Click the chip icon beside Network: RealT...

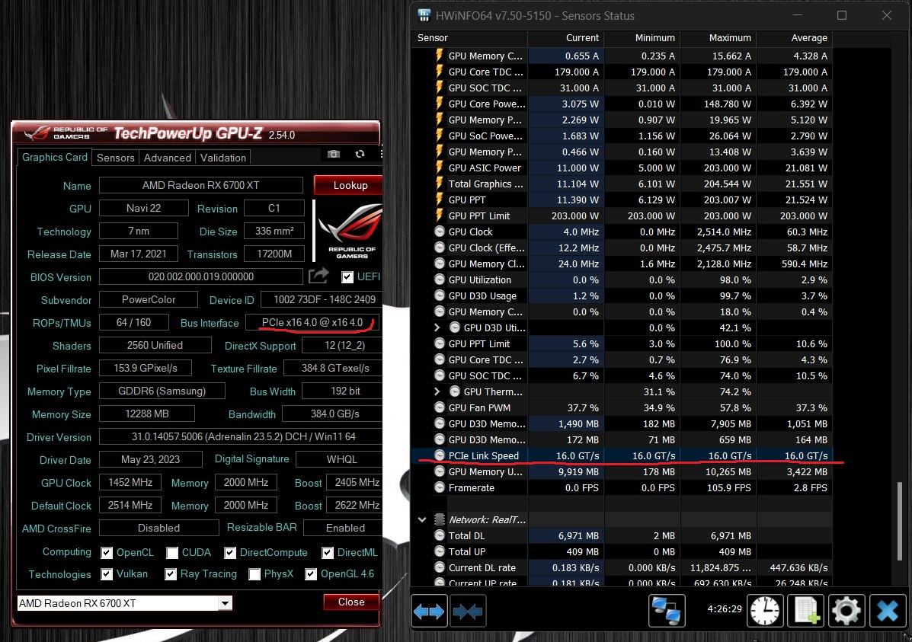[440, 519]
